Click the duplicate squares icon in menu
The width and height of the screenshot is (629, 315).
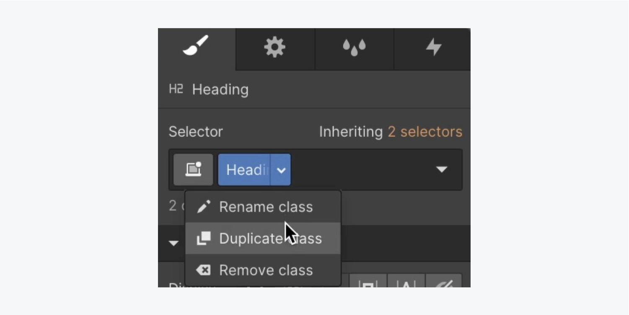(x=204, y=238)
